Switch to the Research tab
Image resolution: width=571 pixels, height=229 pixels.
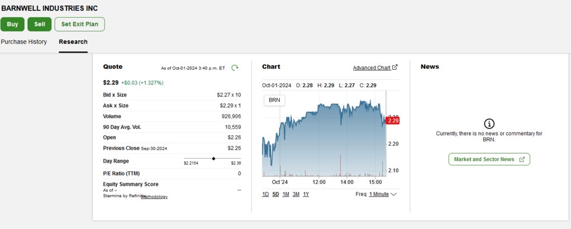[73, 42]
